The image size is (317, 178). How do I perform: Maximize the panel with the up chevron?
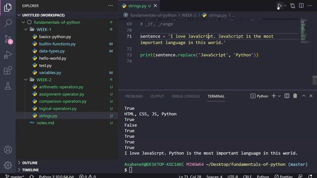pyautogui.click(x=304, y=96)
